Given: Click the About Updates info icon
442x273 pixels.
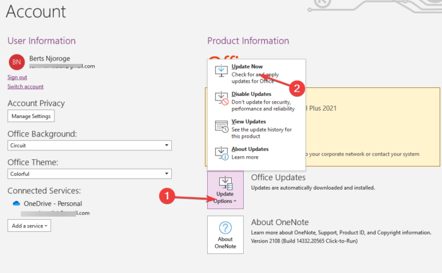Looking at the screenshot, I should (x=222, y=154).
